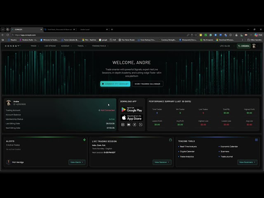This screenshot has height=198, width=264.
Task: Open the Dell bookmarks folder
Action: coord(113,40)
